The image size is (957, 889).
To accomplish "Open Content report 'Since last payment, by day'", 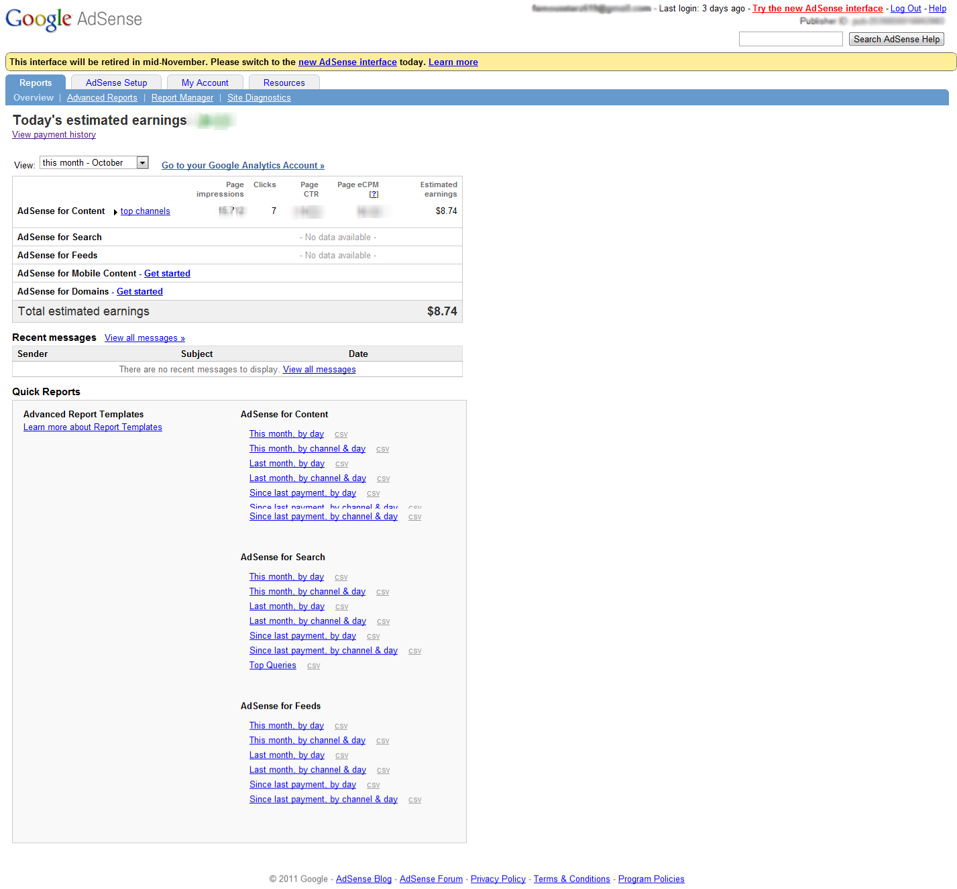I will click(302, 493).
